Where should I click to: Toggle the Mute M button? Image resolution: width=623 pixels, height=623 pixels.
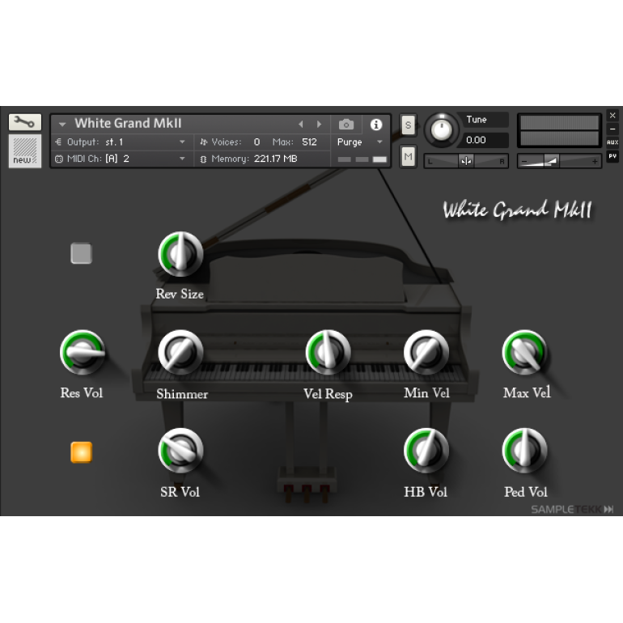click(408, 156)
